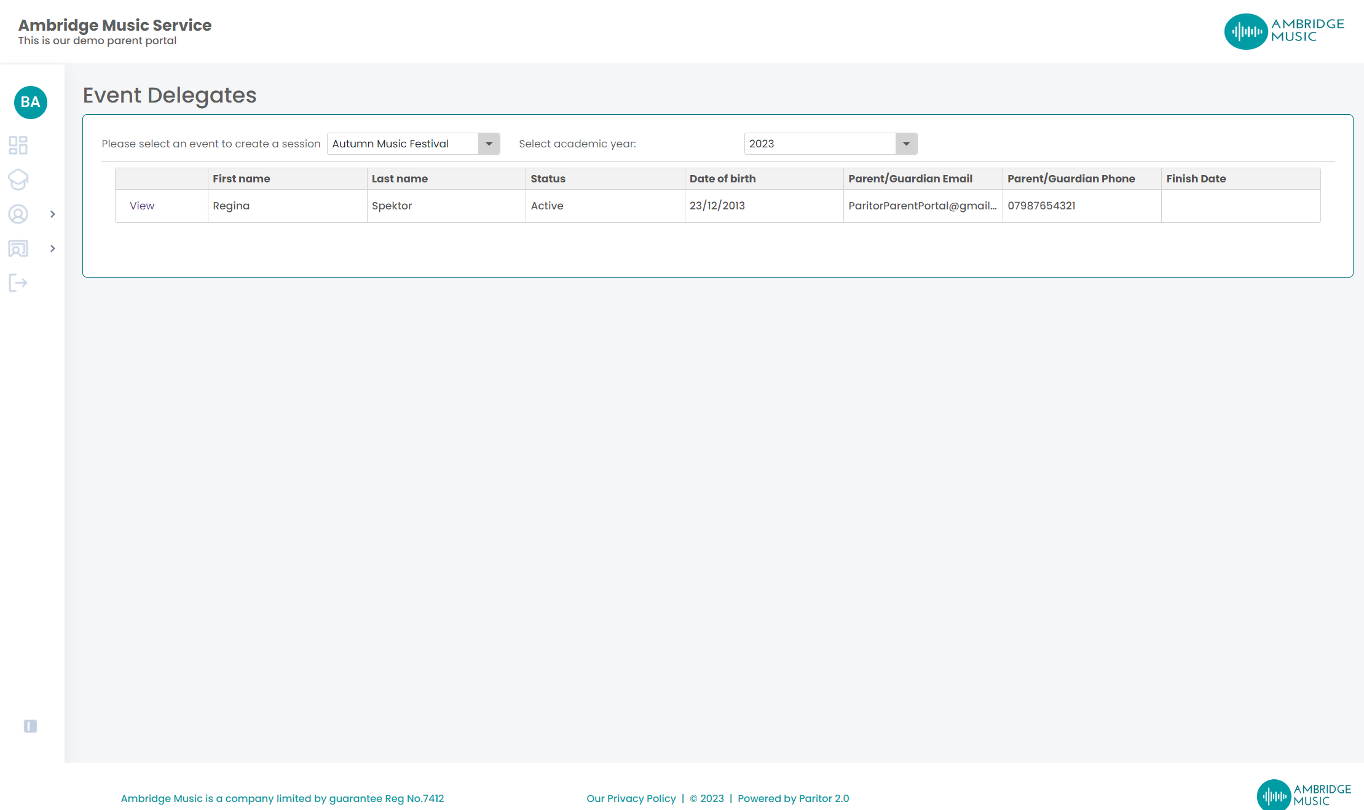This screenshot has height=810, width=1364.
Task: Click the Ambridge Music logo in header
Action: pos(1284,31)
